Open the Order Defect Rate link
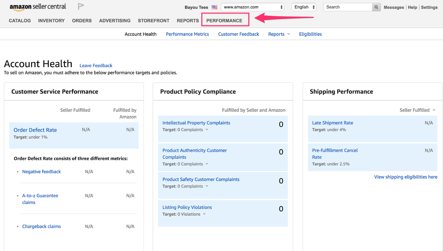The width and height of the screenshot is (443, 251). coord(35,130)
